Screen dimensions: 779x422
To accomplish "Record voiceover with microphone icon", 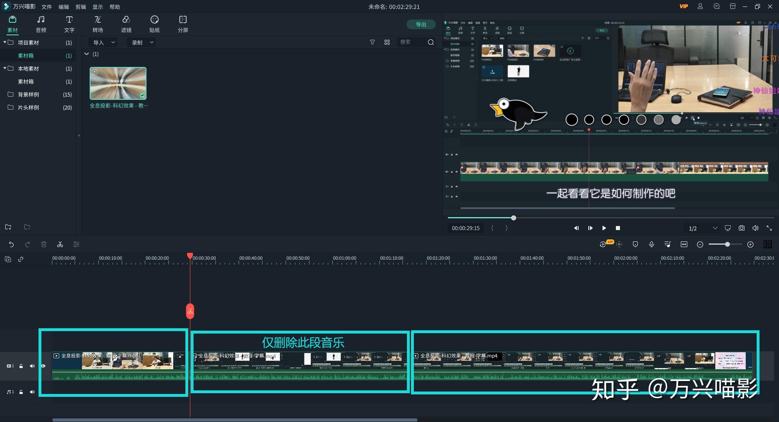I will (x=652, y=244).
